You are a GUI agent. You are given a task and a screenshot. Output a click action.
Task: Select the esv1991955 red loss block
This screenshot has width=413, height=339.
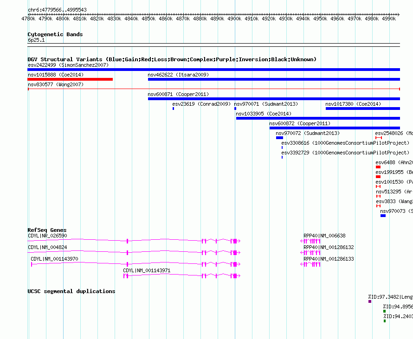(x=378, y=177)
